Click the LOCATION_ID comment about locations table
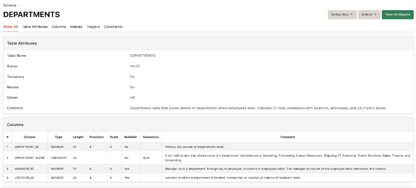 [233, 178]
